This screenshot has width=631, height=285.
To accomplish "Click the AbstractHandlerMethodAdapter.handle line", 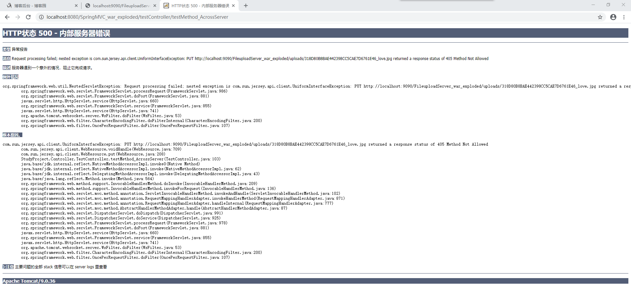I will (x=154, y=208).
